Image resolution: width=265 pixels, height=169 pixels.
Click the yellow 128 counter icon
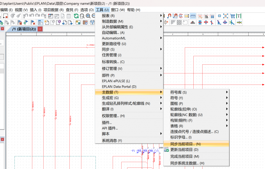pos(187,16)
